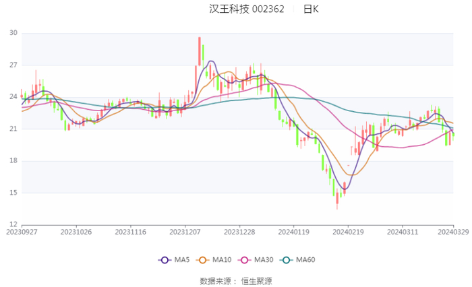Select the 日K chart type label
This screenshot has width=472, height=287.
tap(310, 9)
